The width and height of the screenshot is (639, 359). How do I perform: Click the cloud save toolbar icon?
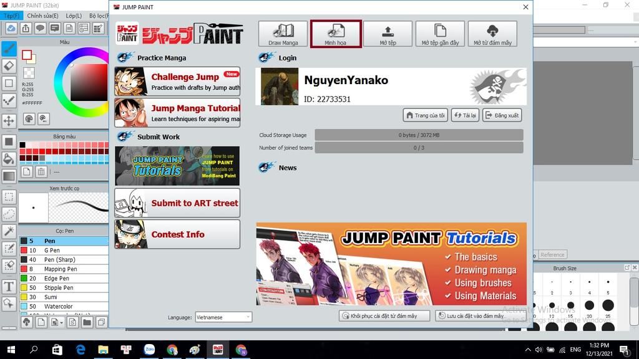(x=11, y=28)
